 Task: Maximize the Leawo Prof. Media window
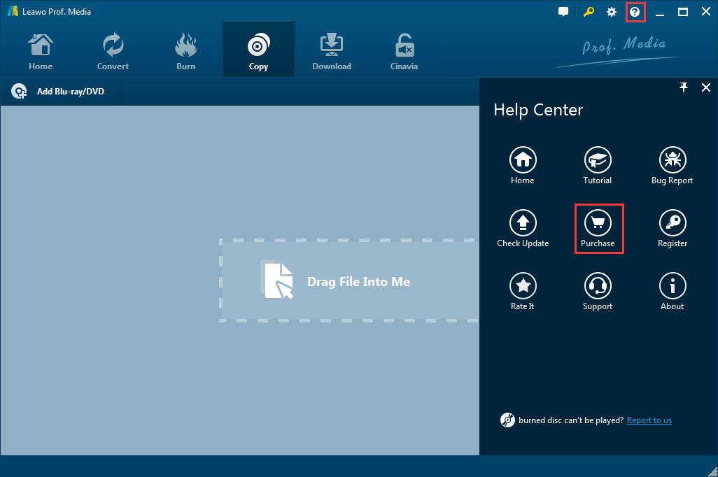pyautogui.click(x=683, y=12)
